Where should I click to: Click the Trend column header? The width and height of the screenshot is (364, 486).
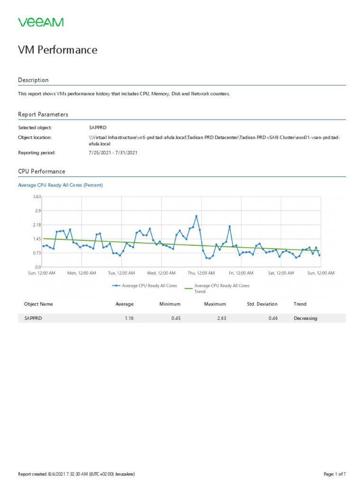pyautogui.click(x=300, y=304)
